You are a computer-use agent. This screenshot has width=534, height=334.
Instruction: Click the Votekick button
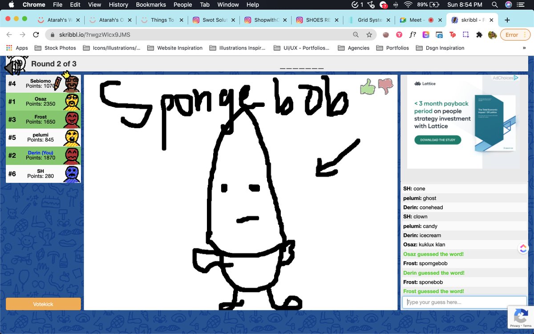point(43,304)
